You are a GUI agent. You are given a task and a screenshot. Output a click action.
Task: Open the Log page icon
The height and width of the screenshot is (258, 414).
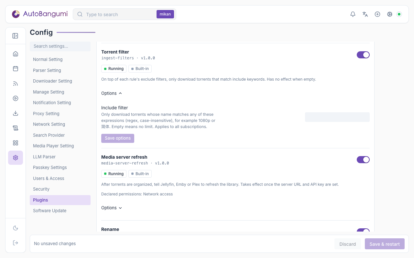coord(16,128)
